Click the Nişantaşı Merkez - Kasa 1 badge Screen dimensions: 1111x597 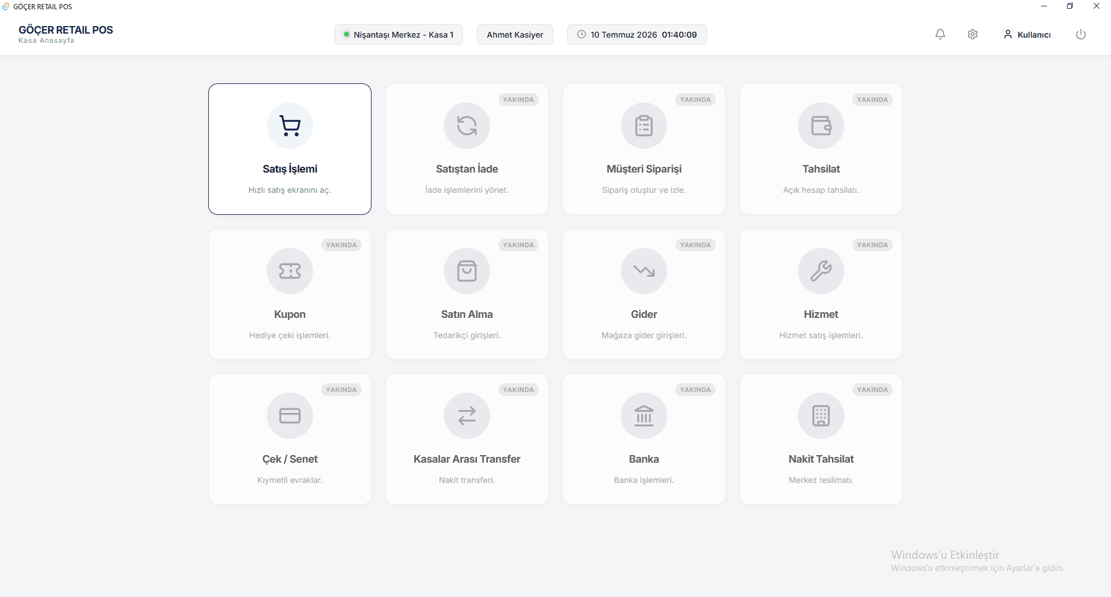pyautogui.click(x=399, y=35)
